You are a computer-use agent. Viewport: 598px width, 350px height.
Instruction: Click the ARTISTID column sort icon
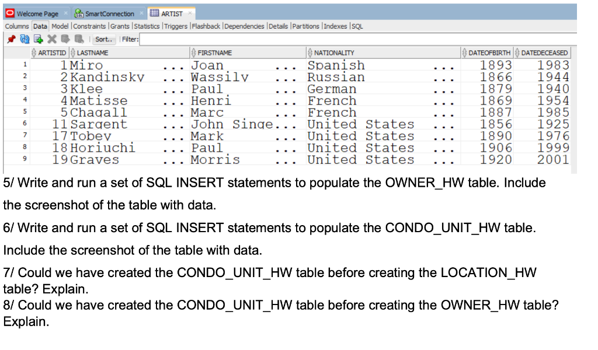(x=34, y=52)
